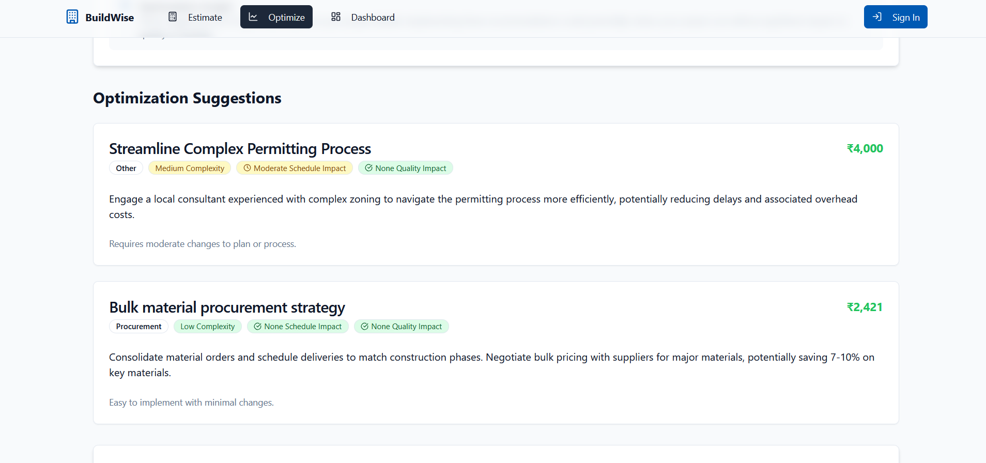Click the ₹2,421 savings amount
Screen dimensions: 986x463
[865, 307]
